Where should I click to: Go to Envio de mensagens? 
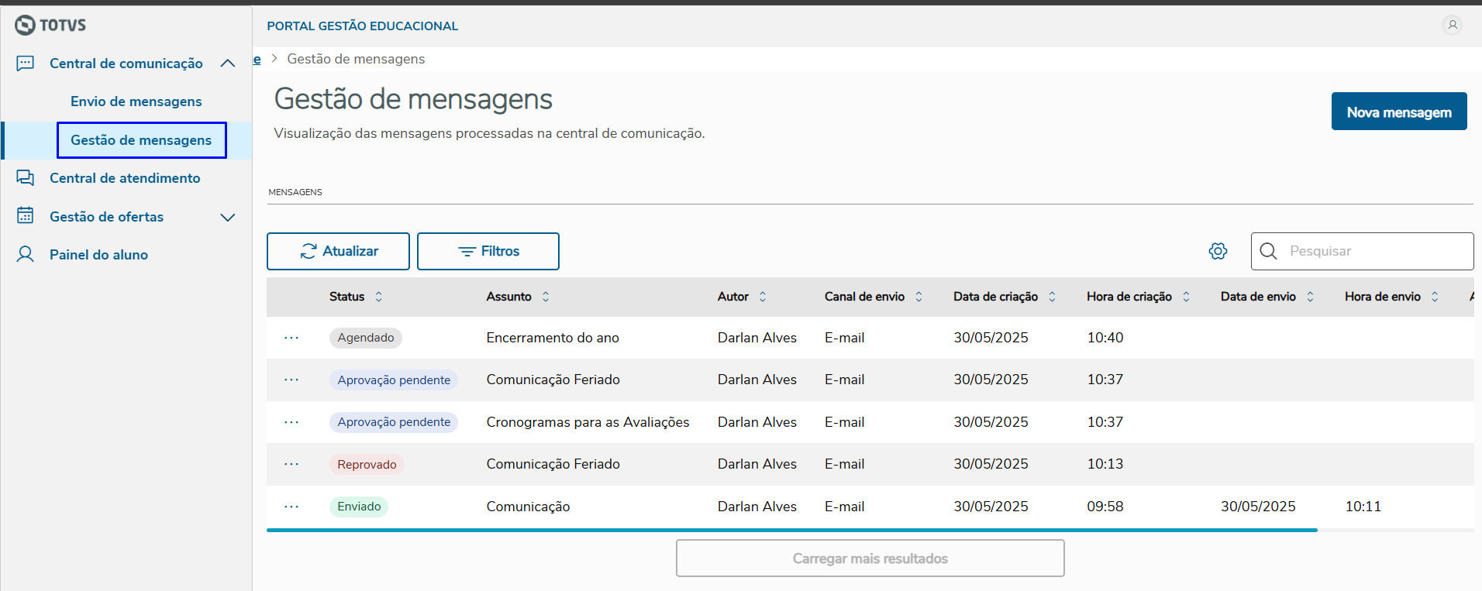[136, 101]
